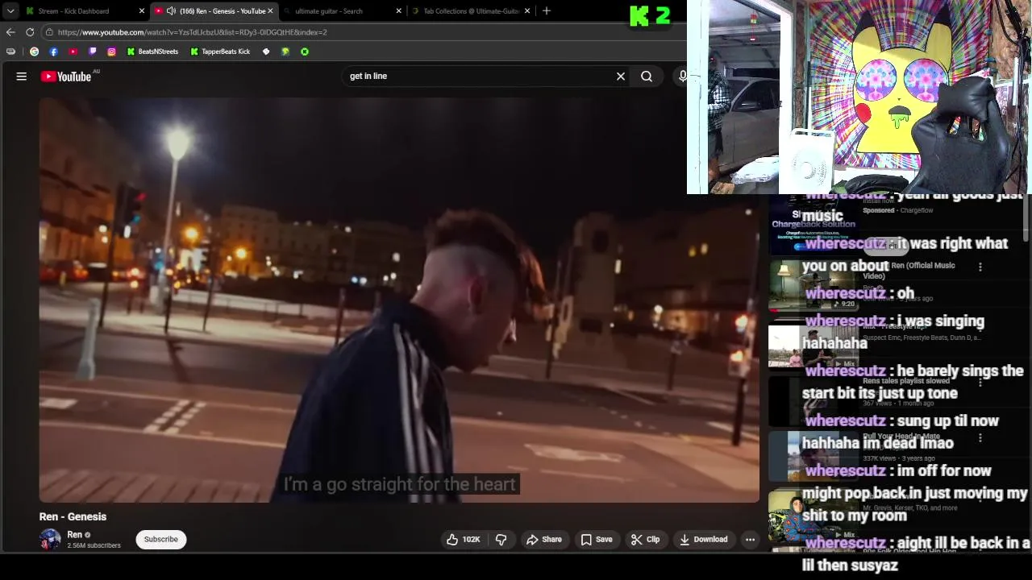Go back with the browser back arrow
Viewport: 1032px width, 580px height.
(10, 32)
